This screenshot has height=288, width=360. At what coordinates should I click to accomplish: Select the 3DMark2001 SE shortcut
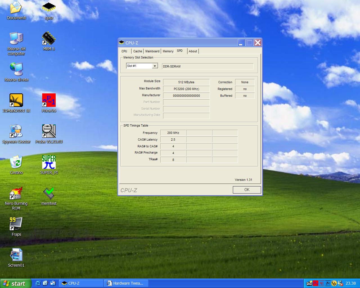(x=16, y=103)
